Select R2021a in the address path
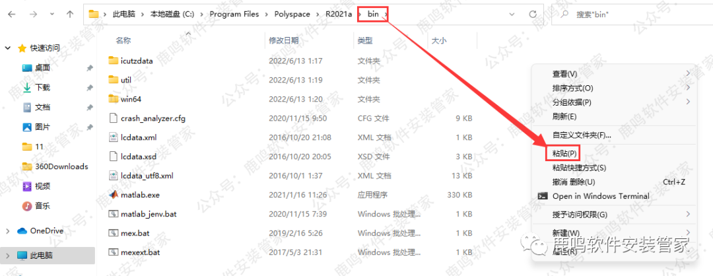 (338, 14)
